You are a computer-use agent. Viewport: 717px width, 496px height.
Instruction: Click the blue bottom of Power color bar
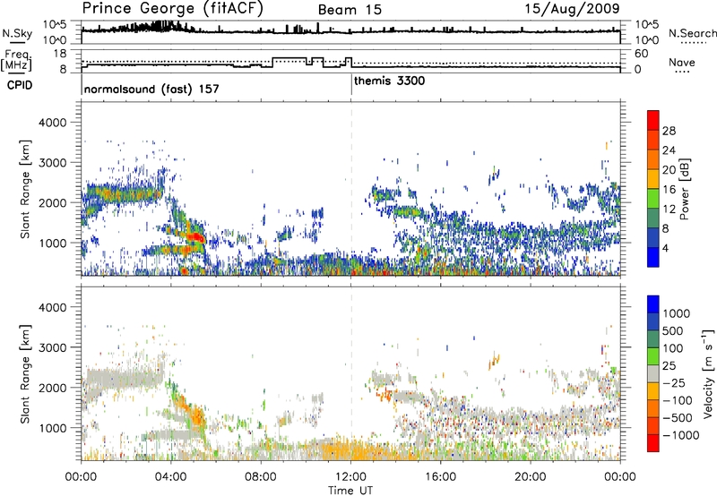click(653, 257)
